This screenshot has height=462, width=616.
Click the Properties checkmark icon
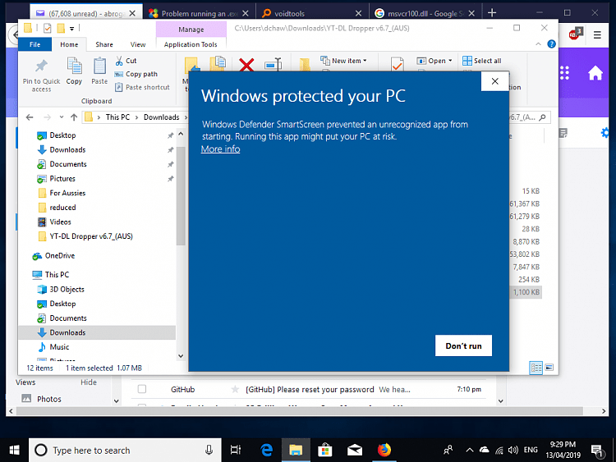pyautogui.click(x=398, y=65)
